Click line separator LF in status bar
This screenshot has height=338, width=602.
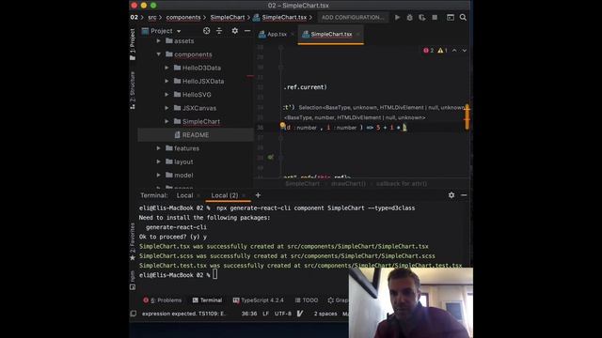265,314
